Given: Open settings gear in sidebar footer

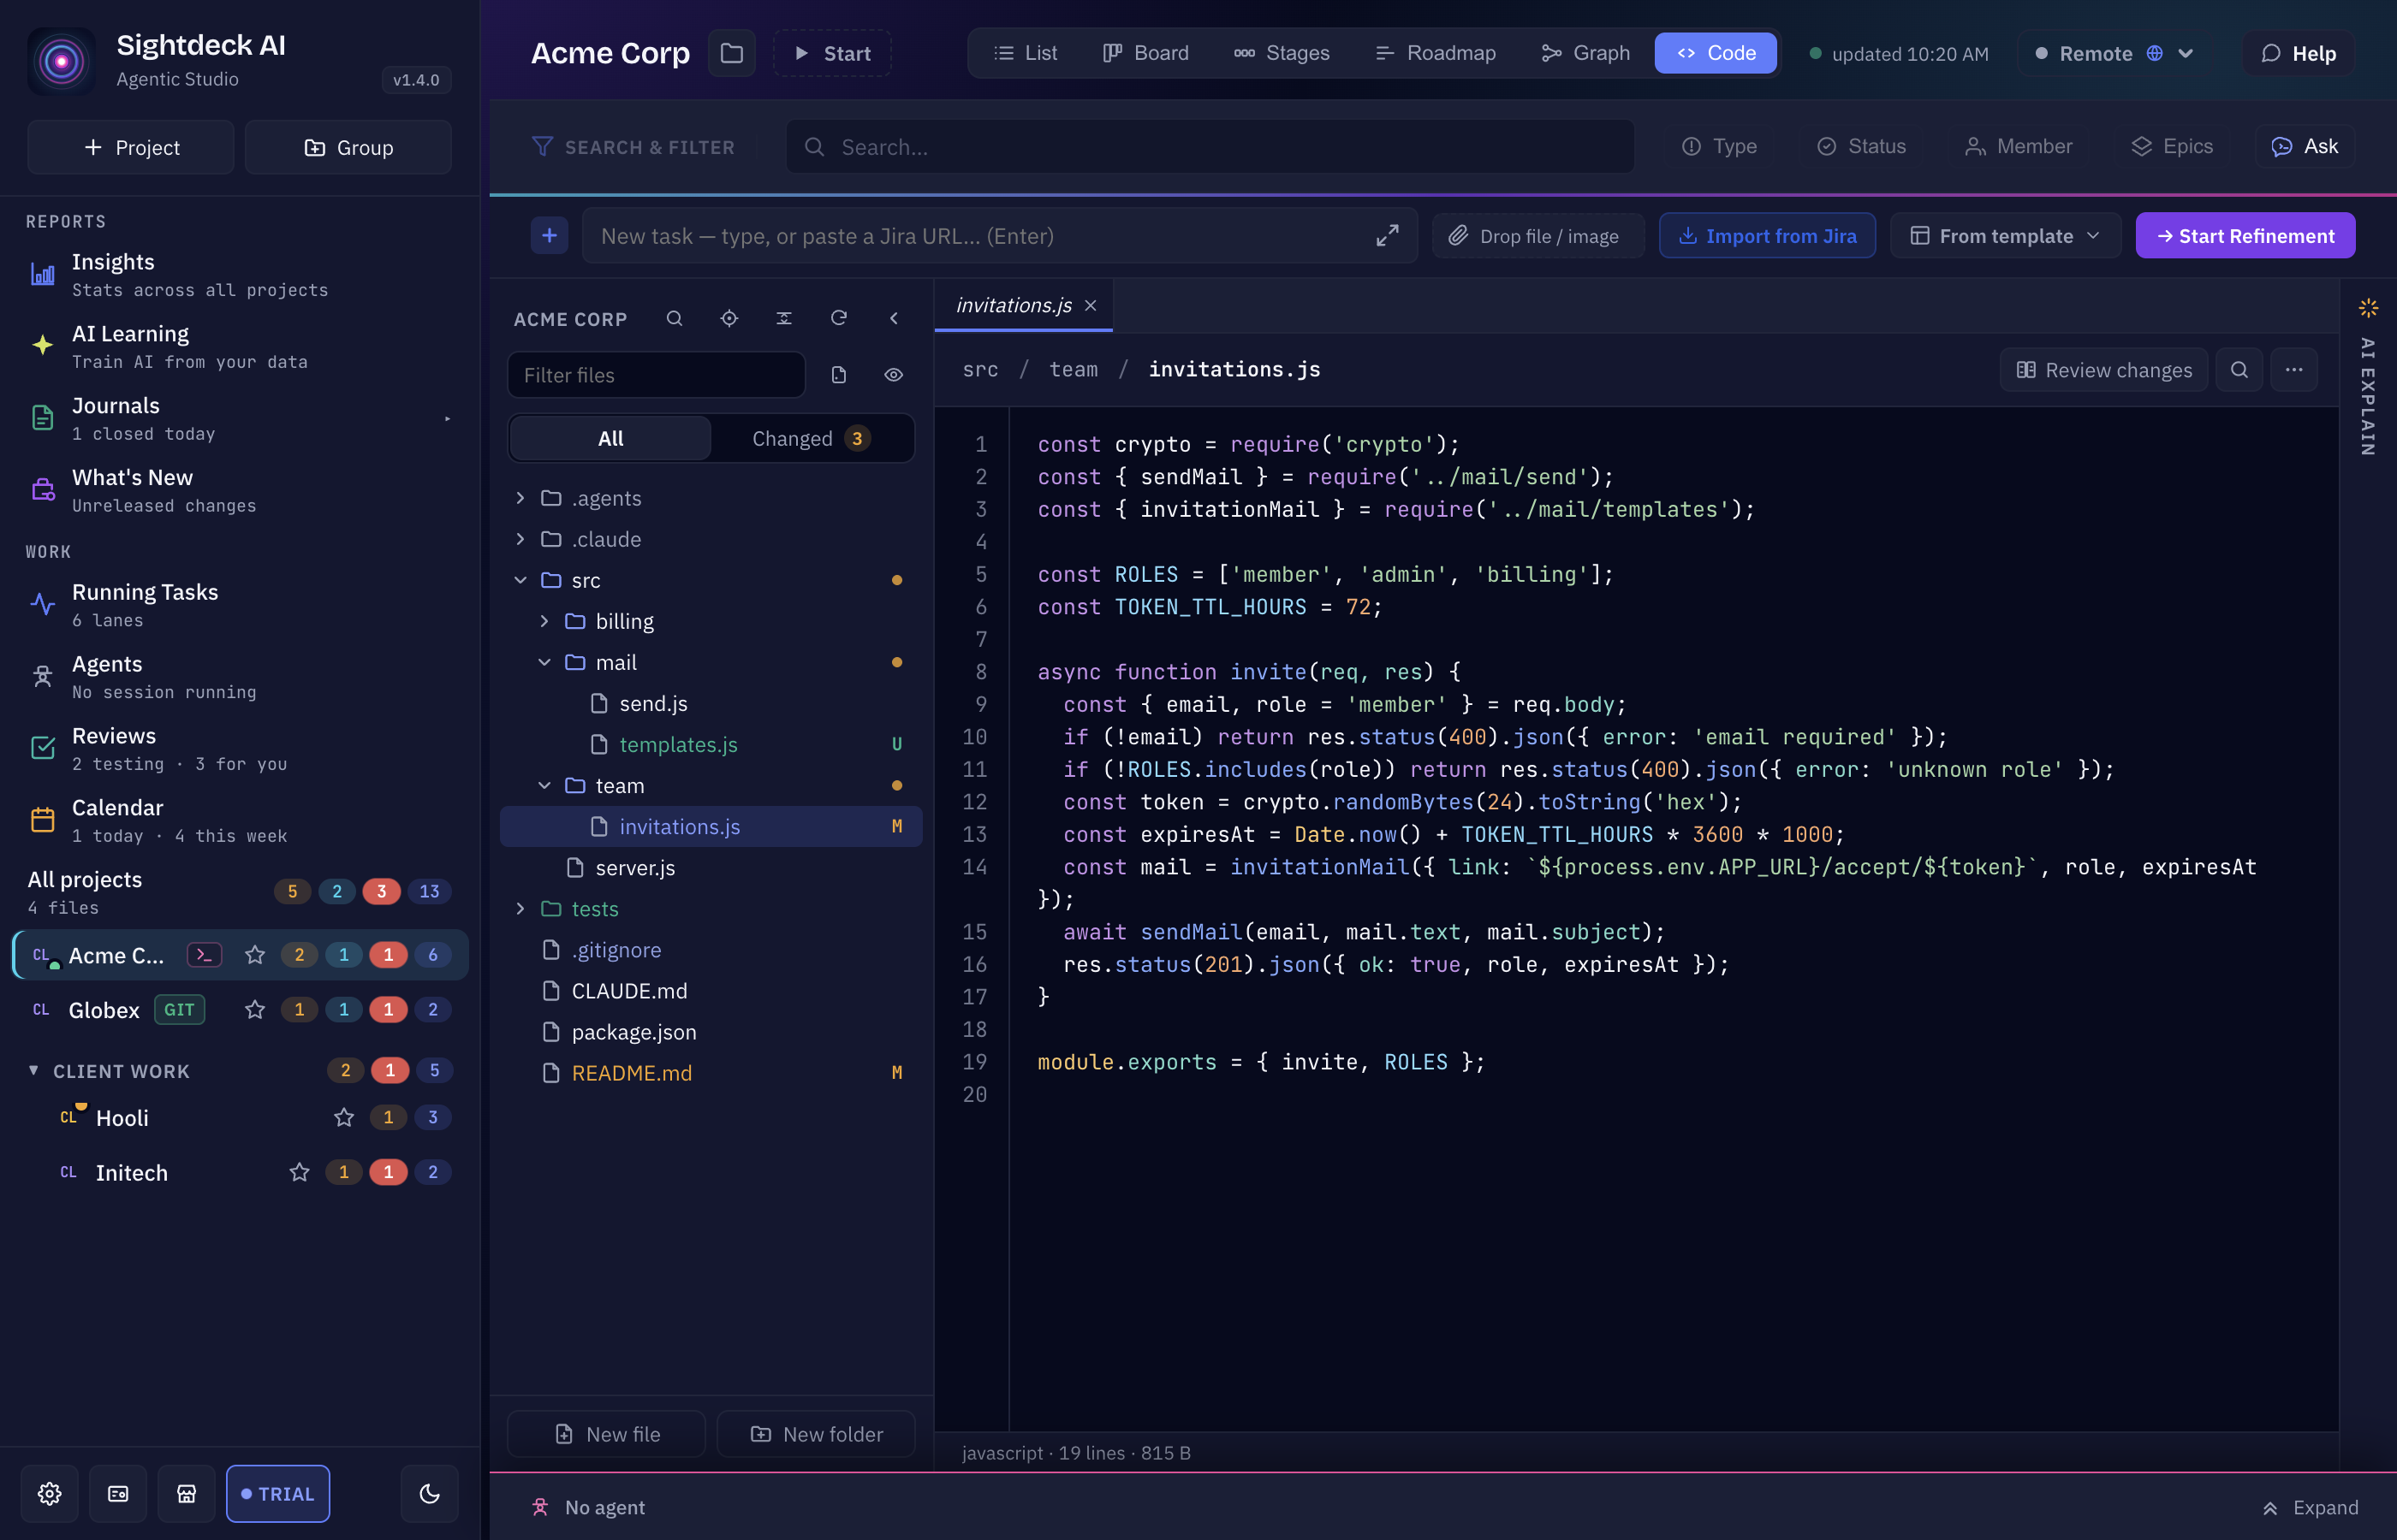Looking at the screenshot, I should 50,1493.
